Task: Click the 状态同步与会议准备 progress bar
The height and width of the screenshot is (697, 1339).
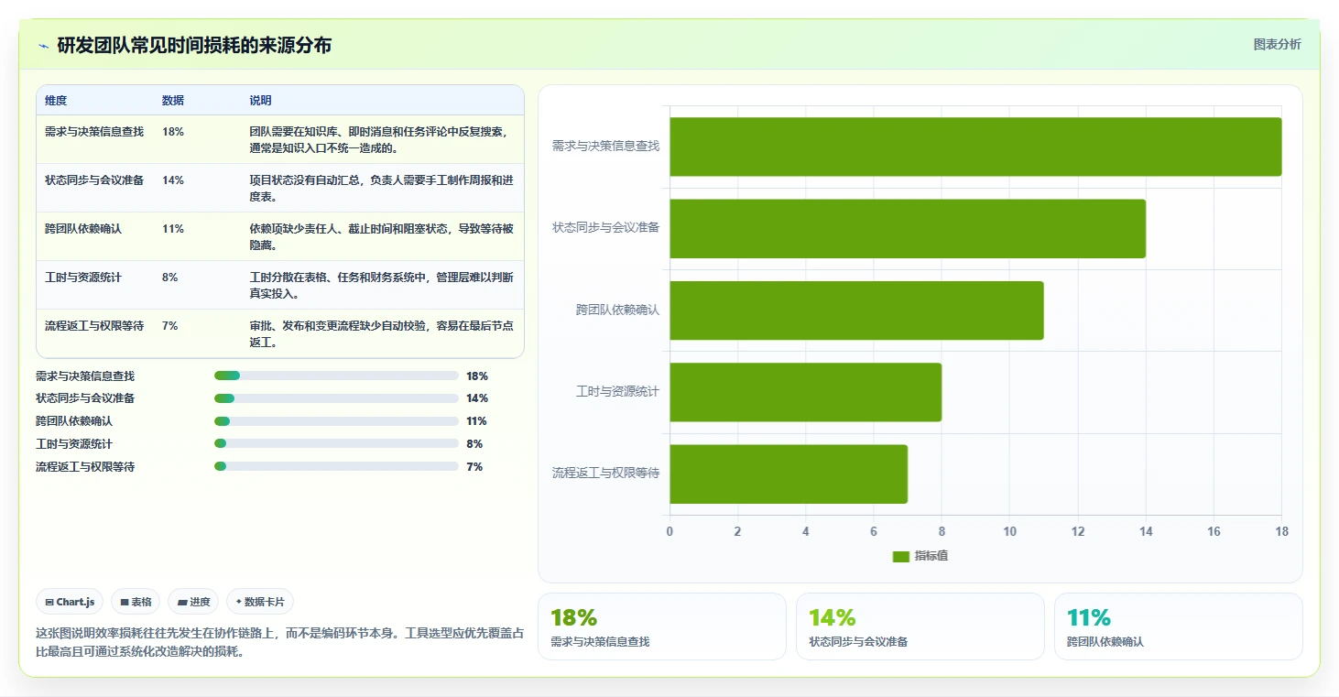Action: pyautogui.click(x=336, y=398)
